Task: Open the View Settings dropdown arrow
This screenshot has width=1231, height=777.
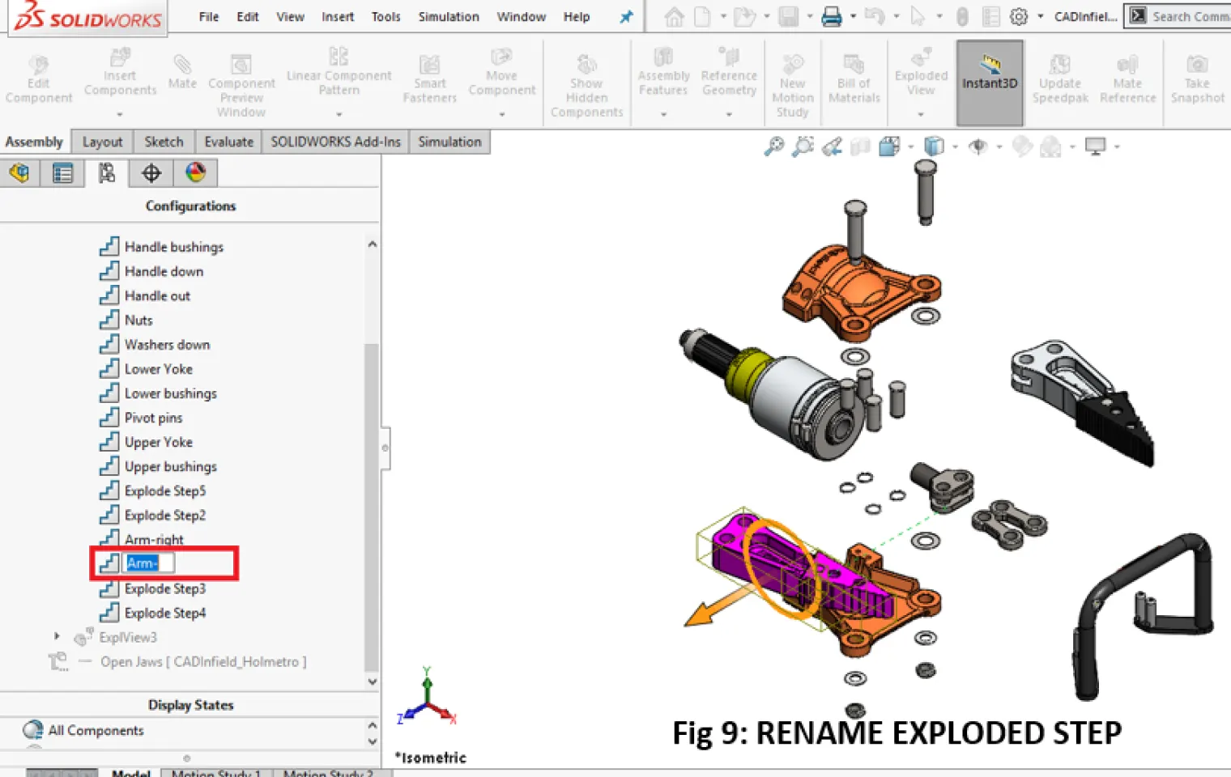Action: click(1117, 147)
